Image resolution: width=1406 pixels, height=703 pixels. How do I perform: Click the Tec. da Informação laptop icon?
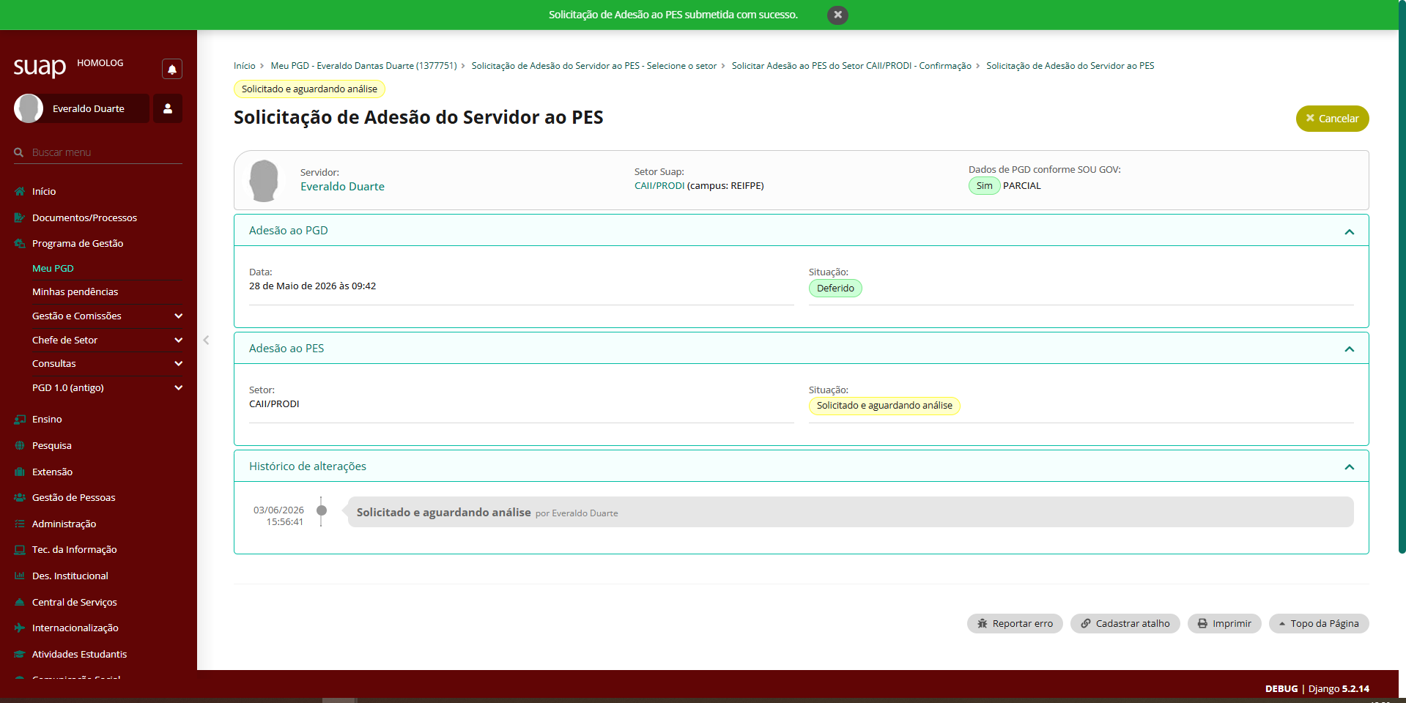pos(20,549)
